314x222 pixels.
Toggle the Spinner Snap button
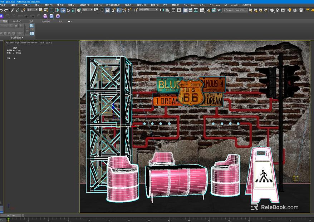[x=130, y=10]
